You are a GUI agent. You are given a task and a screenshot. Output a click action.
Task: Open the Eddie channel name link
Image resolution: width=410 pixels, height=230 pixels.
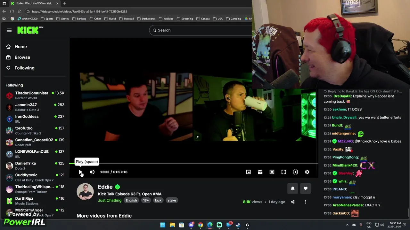[105, 187]
